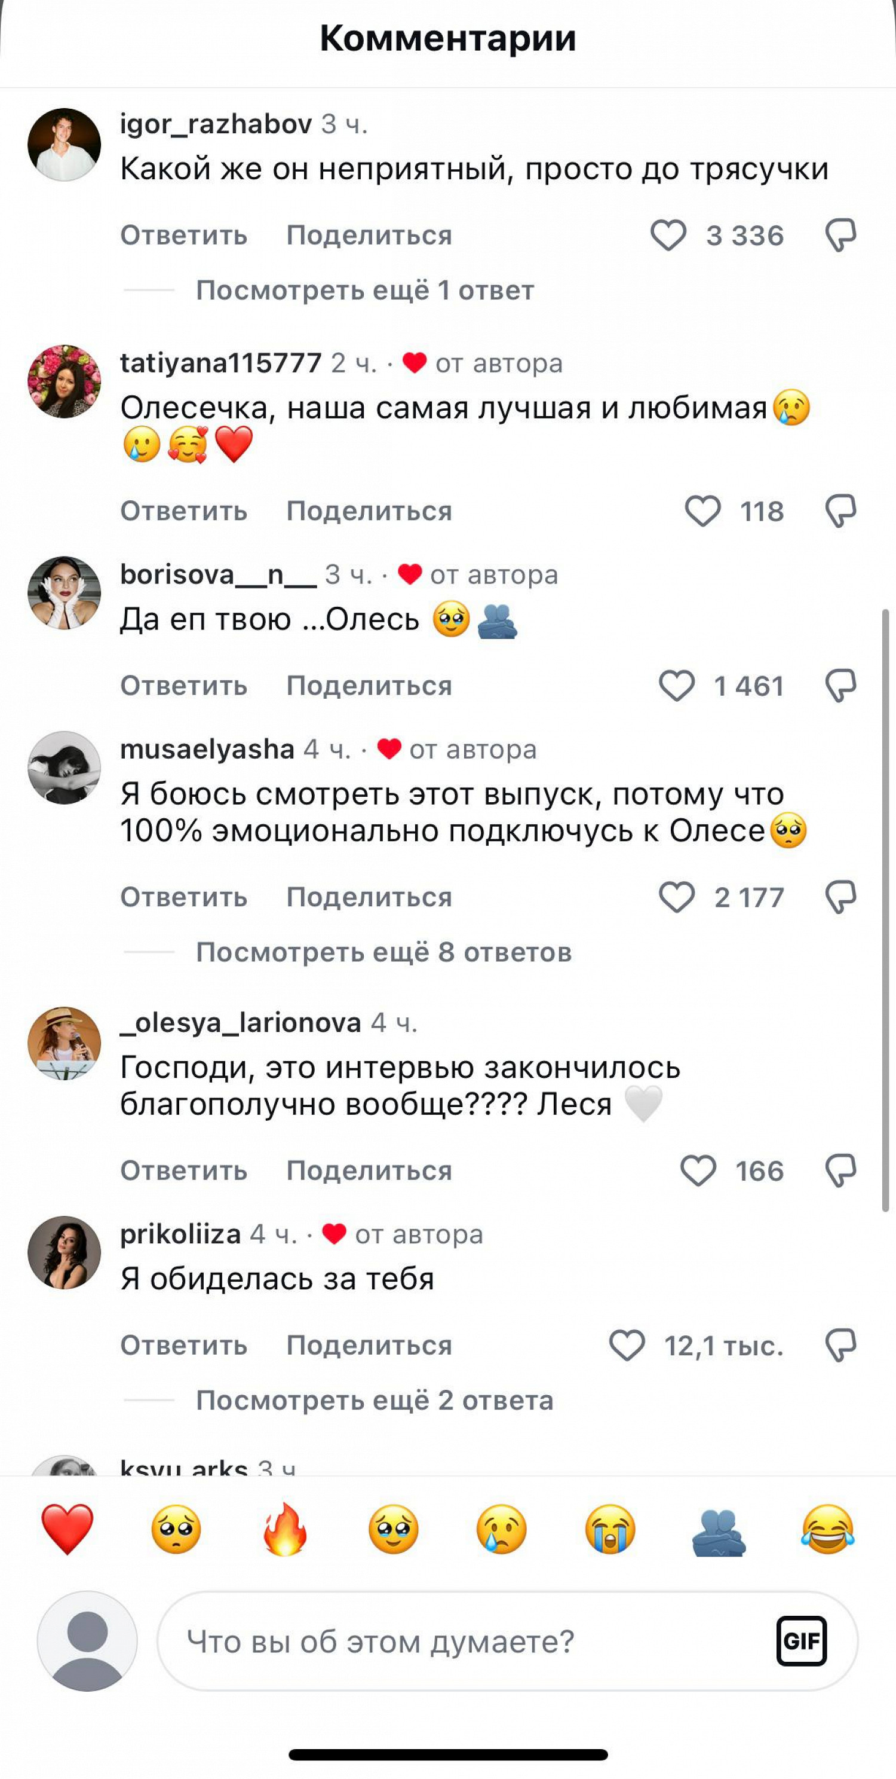This screenshot has height=1779, width=896.
Task: Open the GIF picker
Action: click(x=801, y=1642)
